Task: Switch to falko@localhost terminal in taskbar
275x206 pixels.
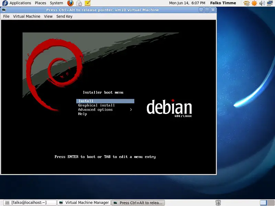Action: point(30,203)
